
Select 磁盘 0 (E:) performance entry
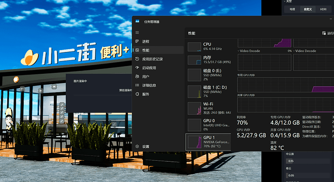(208, 75)
